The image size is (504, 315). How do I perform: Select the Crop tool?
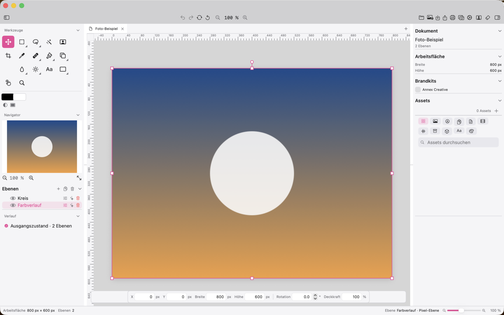click(x=8, y=56)
